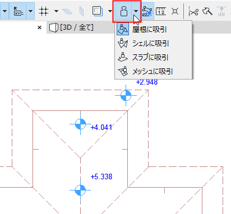
Task: Click the trace reference squares icon
Action: tap(98, 11)
